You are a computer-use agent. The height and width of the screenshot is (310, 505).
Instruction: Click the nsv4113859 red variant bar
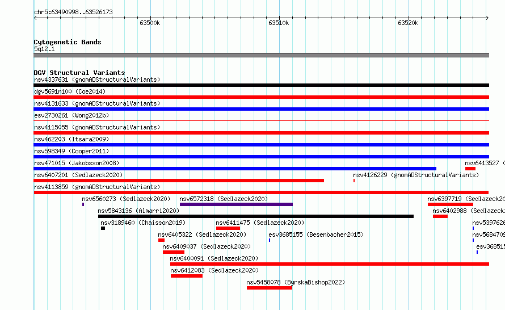(261, 192)
